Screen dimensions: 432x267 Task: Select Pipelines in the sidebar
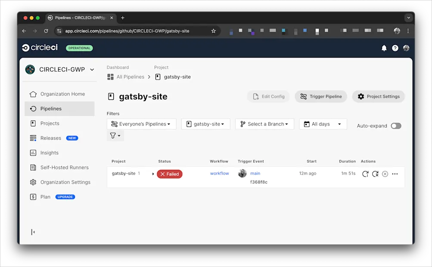coord(59,109)
